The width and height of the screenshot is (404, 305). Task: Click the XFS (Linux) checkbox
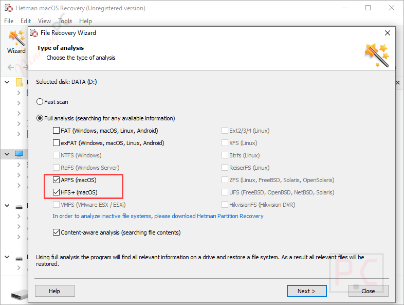225,143
